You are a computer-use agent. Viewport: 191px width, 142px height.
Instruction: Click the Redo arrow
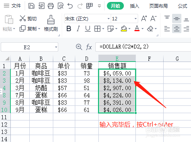(x=80, y=6)
